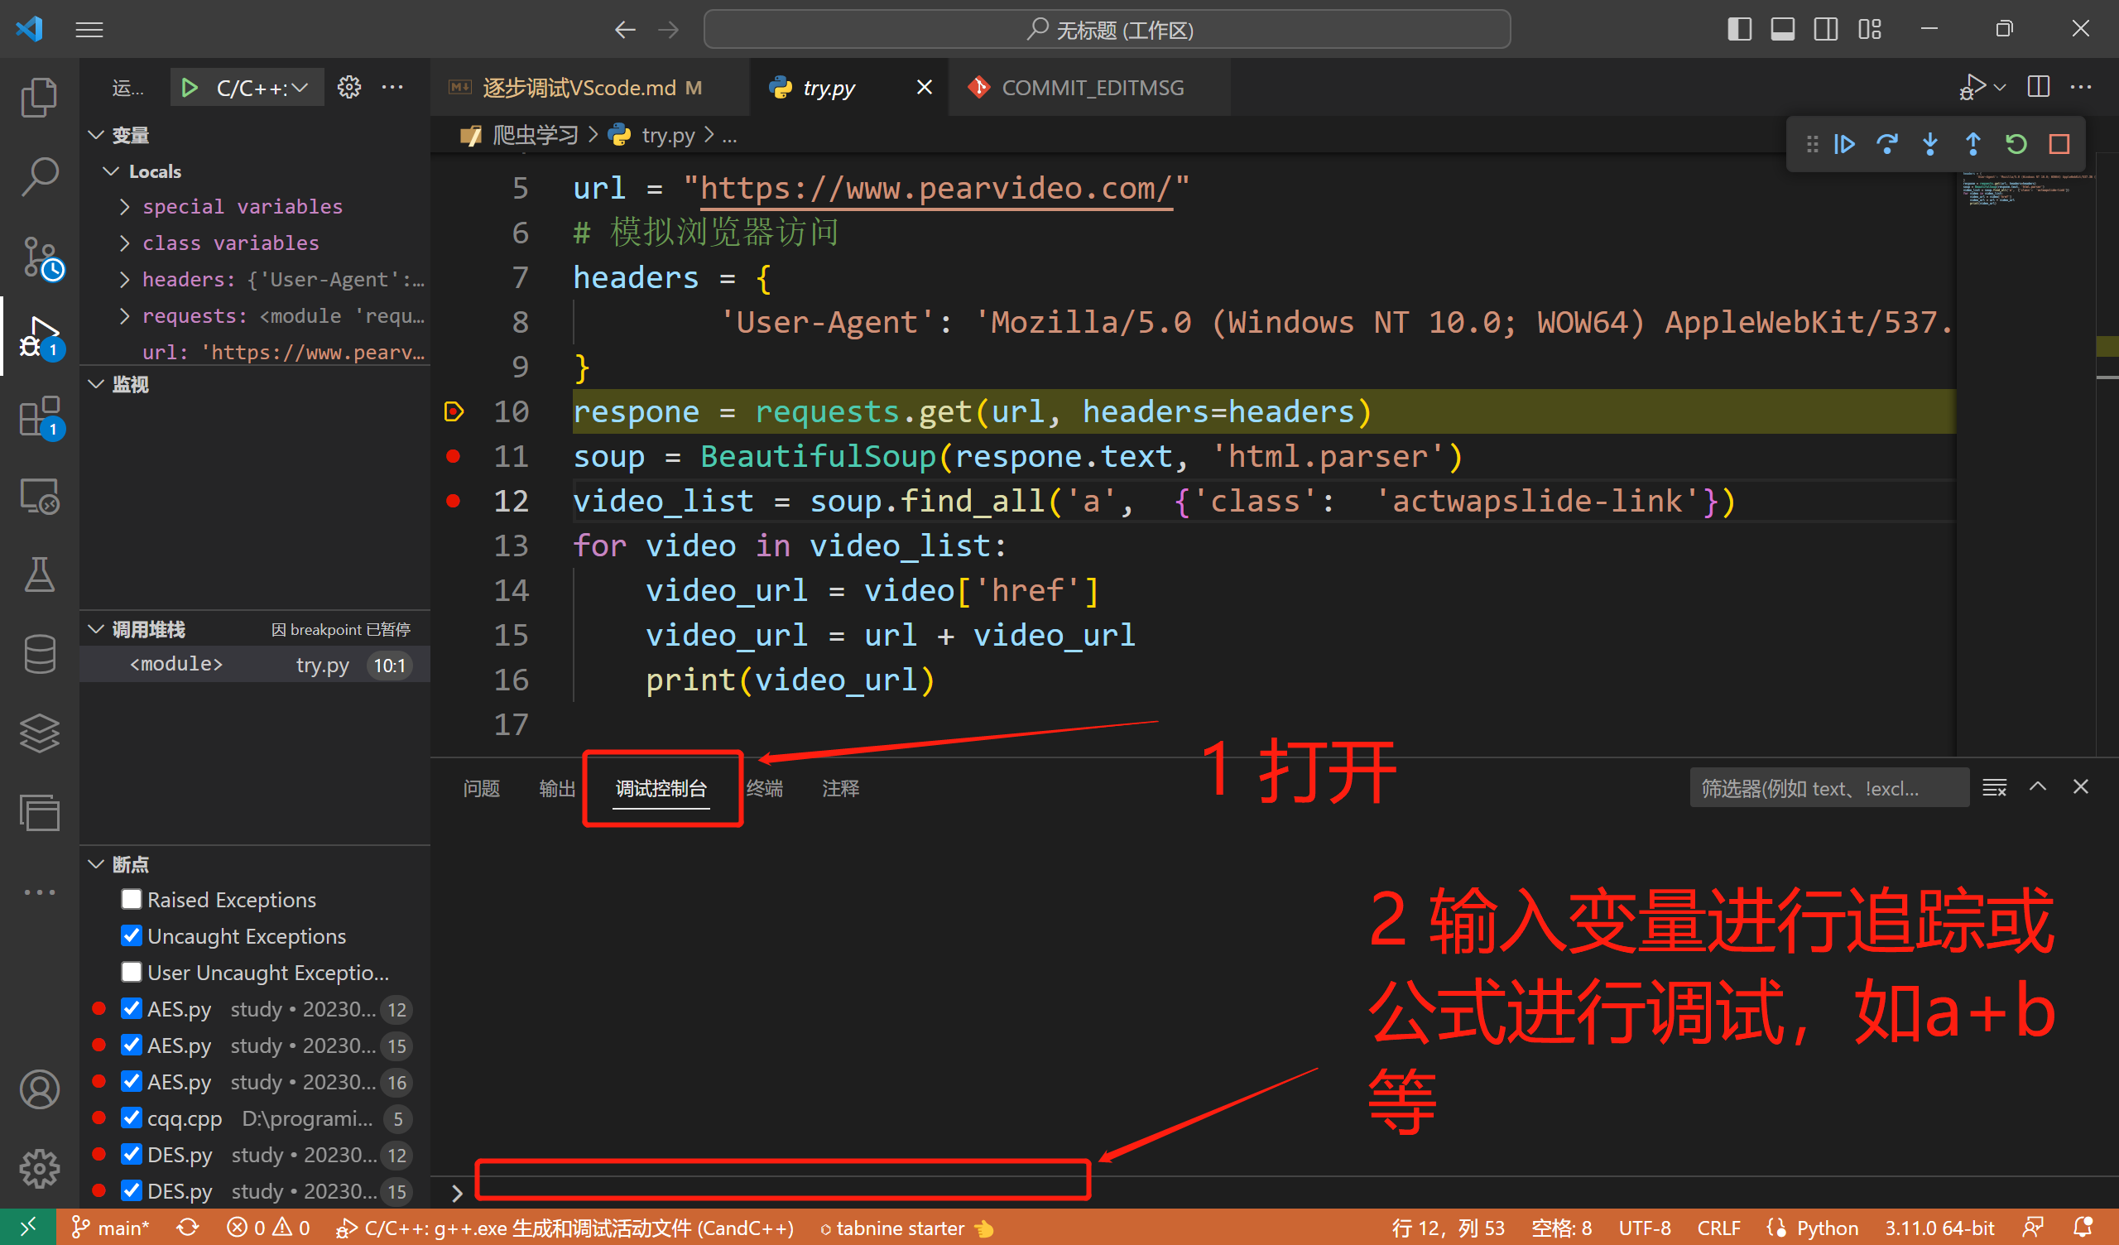Open the Source Control view
The width and height of the screenshot is (2119, 1245).
39,257
